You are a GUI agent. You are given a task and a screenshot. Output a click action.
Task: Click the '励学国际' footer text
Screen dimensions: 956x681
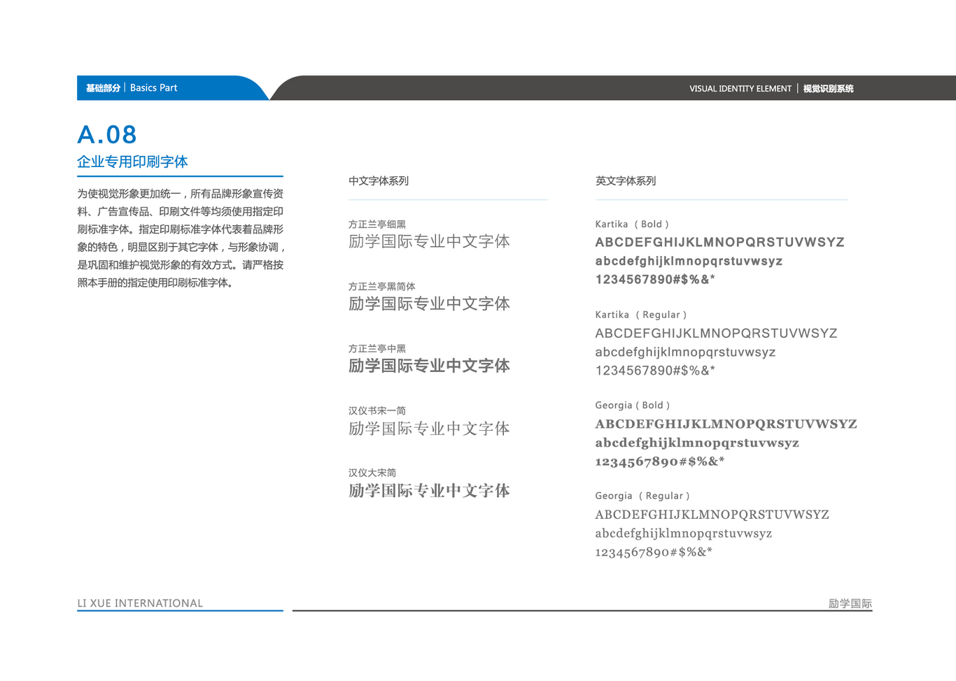pos(850,604)
